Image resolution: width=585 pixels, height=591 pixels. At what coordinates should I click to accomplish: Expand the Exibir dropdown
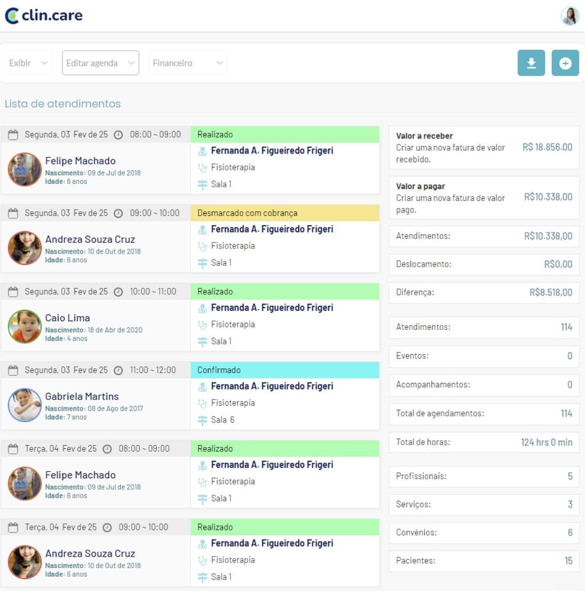[29, 63]
